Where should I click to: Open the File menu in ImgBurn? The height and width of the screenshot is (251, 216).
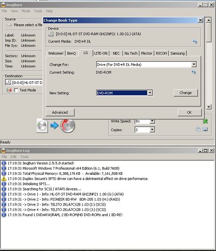point(4,11)
